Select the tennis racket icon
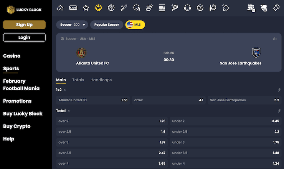Viewport: 284px width, 169px height. coord(175,8)
